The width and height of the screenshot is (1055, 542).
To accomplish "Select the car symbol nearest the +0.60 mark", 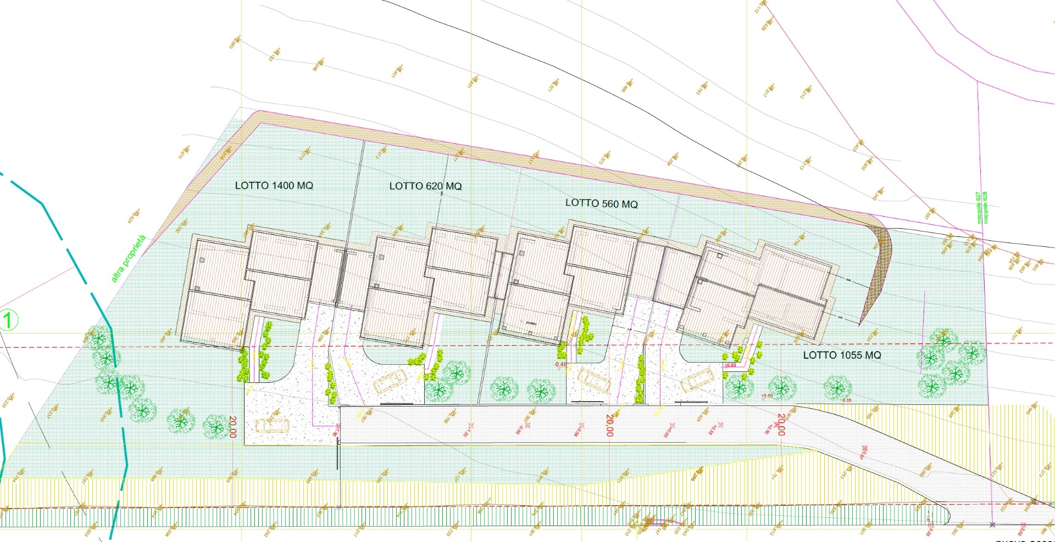I will click(x=697, y=380).
